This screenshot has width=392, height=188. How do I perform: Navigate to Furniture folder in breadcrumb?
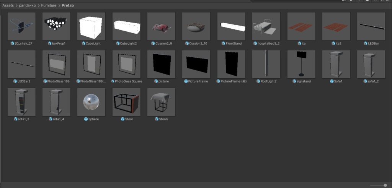coord(49,5)
